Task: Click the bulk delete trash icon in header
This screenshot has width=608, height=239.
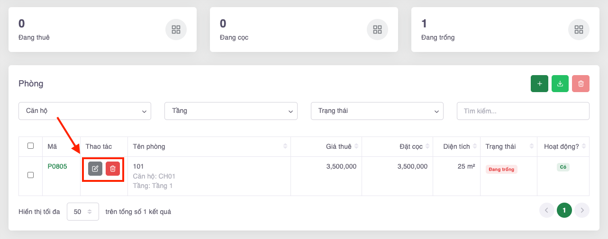Action: tap(581, 84)
